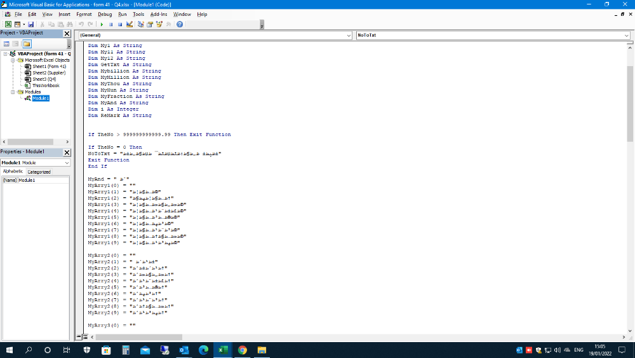Open ThisWorkbook in the project tree
This screenshot has height=358, width=635.
pyautogui.click(x=46, y=85)
